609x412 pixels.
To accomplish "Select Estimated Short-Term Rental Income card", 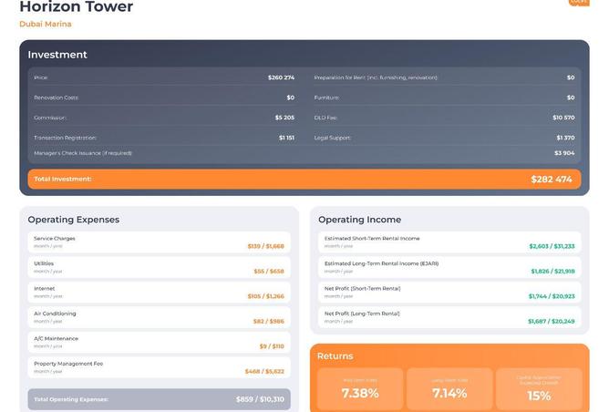I will pyautogui.click(x=449, y=242).
